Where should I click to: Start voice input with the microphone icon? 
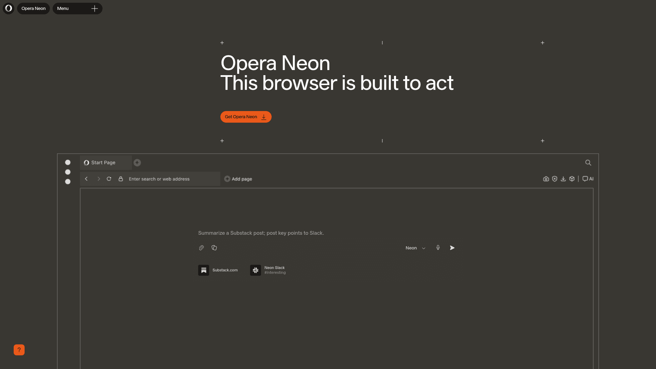(438, 248)
